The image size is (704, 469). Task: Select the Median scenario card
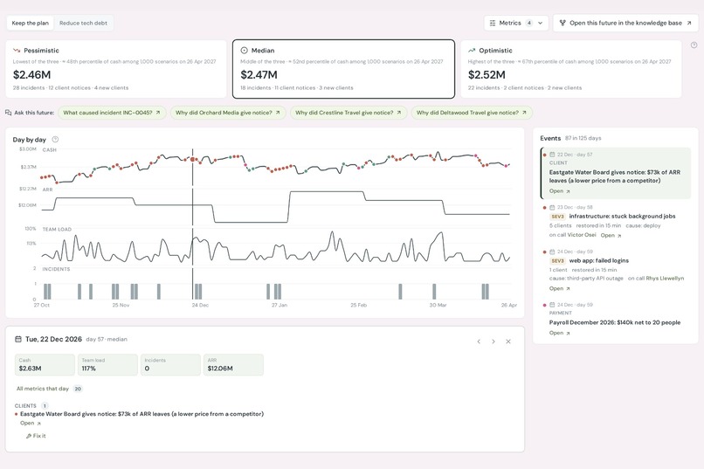point(343,69)
